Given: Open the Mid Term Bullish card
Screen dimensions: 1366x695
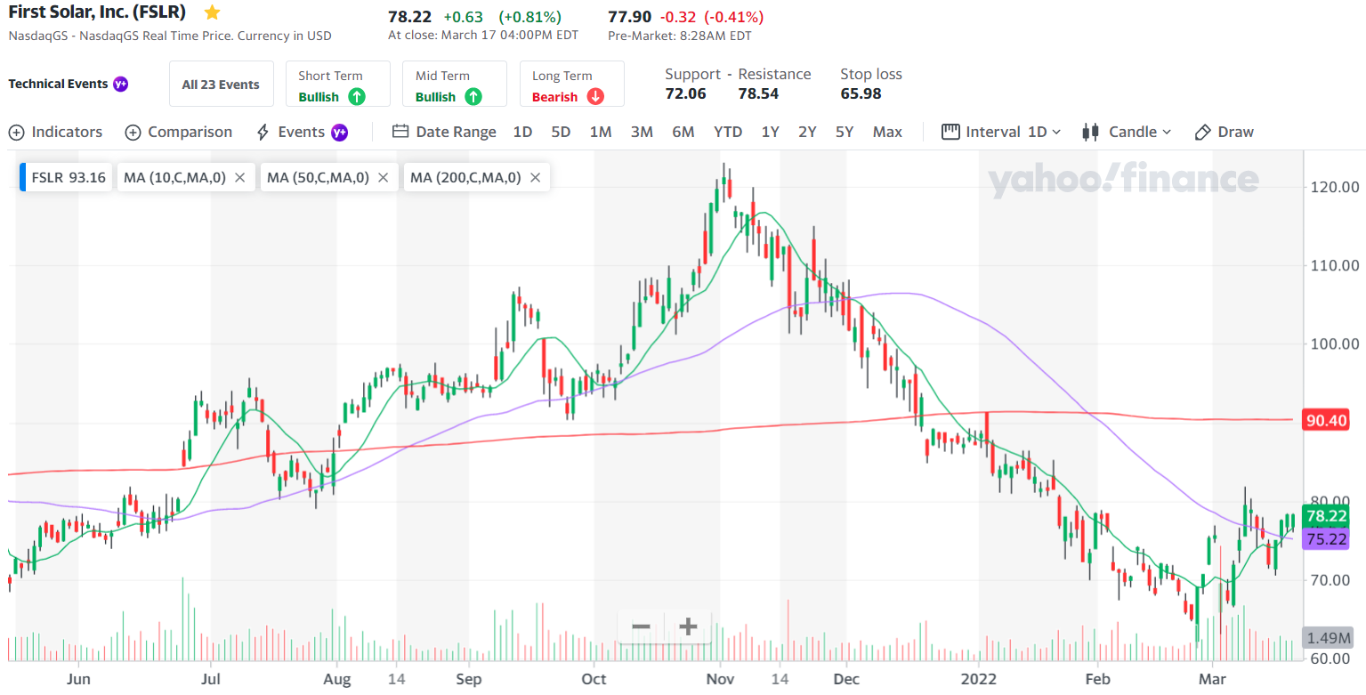Looking at the screenshot, I should click(x=455, y=85).
